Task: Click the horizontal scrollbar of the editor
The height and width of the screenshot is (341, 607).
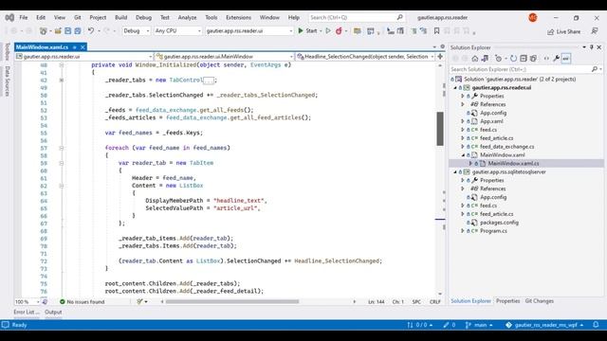Action: click(232, 301)
